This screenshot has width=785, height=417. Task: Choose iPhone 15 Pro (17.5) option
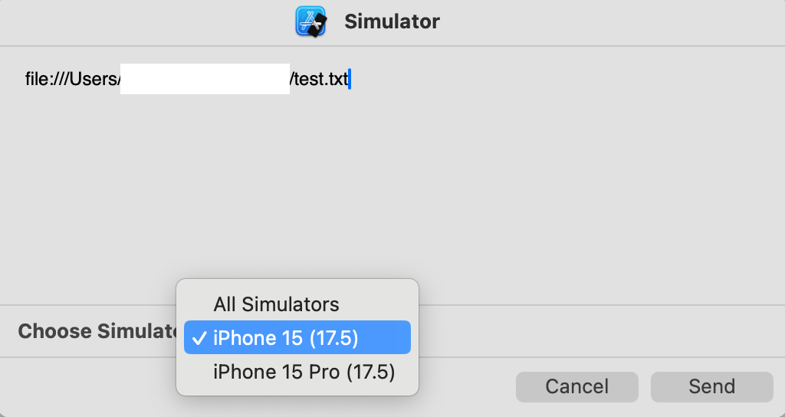point(304,372)
